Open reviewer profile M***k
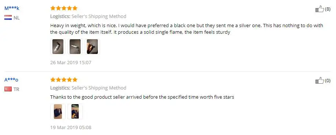Viewport: 336px width, 135px height. click(12, 8)
